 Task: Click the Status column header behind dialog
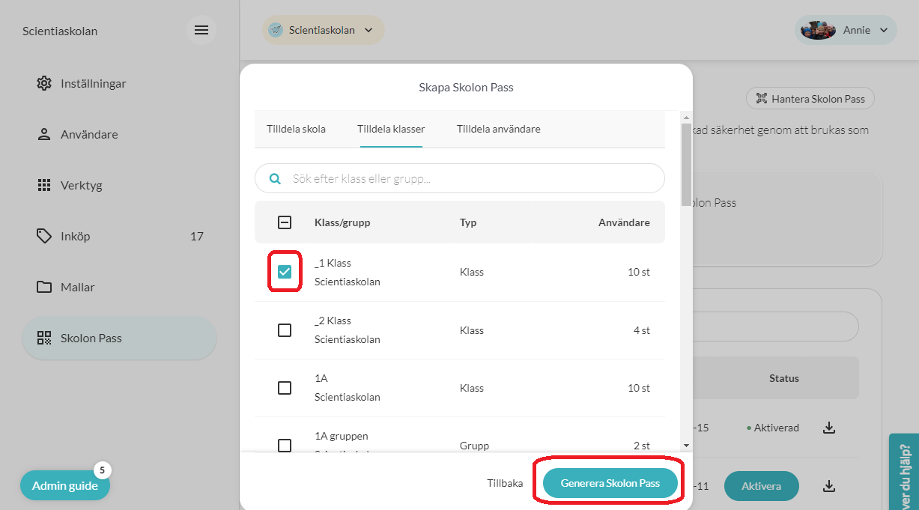[784, 378]
